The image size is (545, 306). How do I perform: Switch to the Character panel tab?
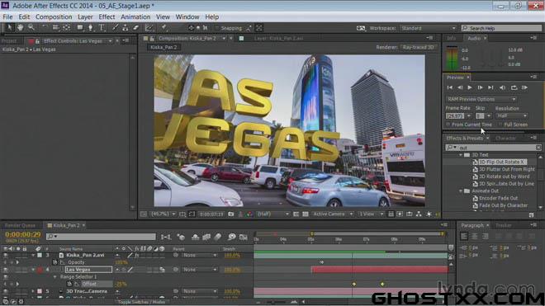click(x=505, y=139)
